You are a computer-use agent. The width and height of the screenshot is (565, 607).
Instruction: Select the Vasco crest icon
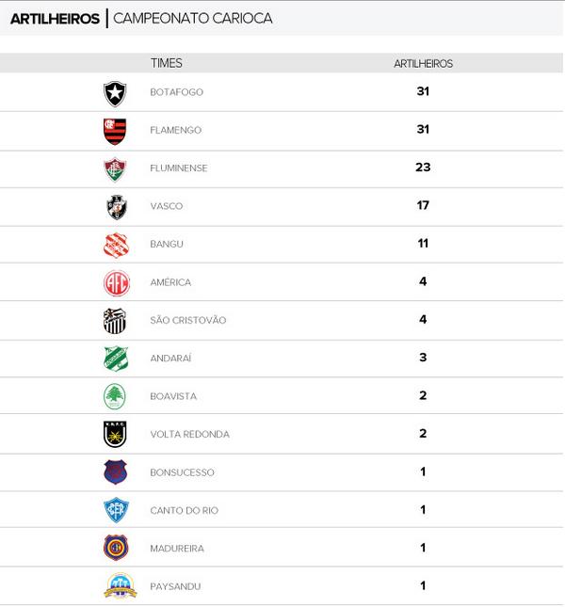pyautogui.click(x=115, y=206)
